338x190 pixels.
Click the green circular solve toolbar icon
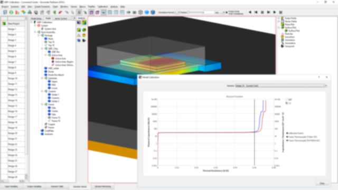point(11,12)
